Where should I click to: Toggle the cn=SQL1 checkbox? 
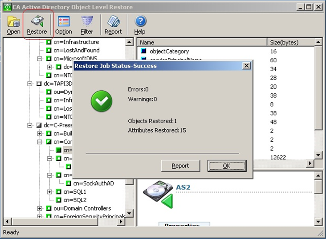[x=59, y=191]
